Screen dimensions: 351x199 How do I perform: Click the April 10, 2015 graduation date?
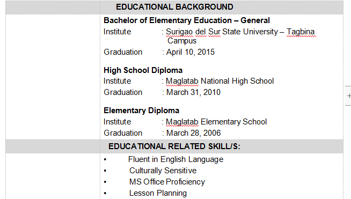[x=191, y=52]
